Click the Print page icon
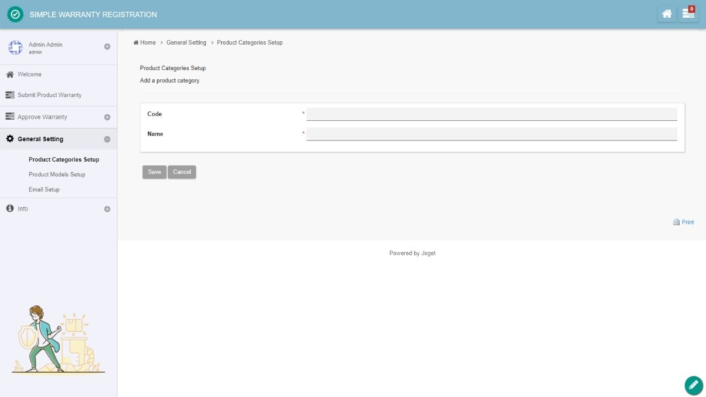The image size is (706, 397). (x=676, y=222)
